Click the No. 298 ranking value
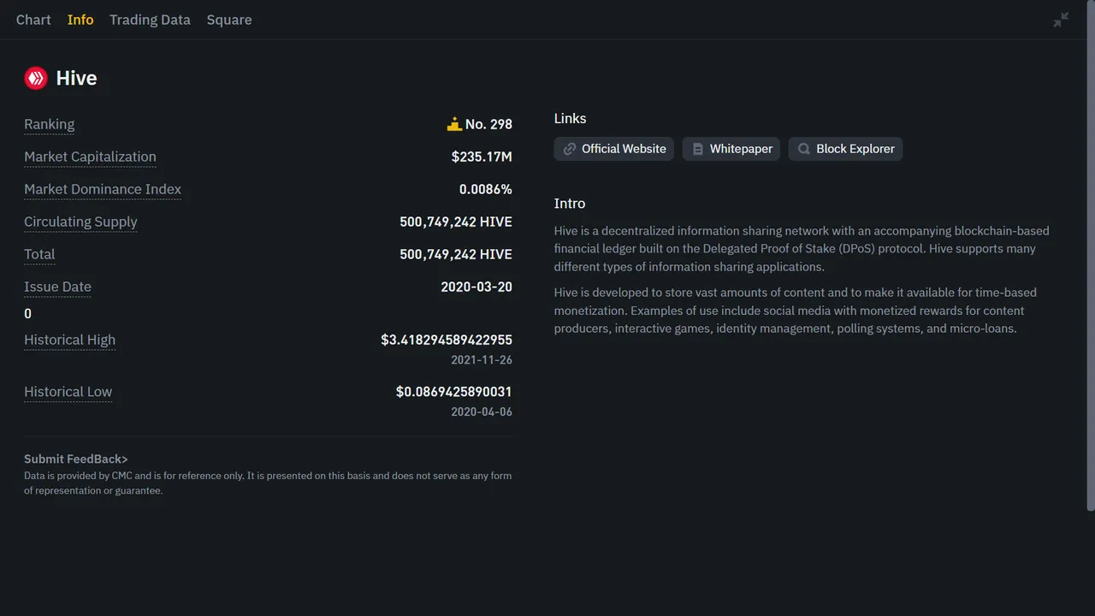1095x616 pixels. coord(488,124)
